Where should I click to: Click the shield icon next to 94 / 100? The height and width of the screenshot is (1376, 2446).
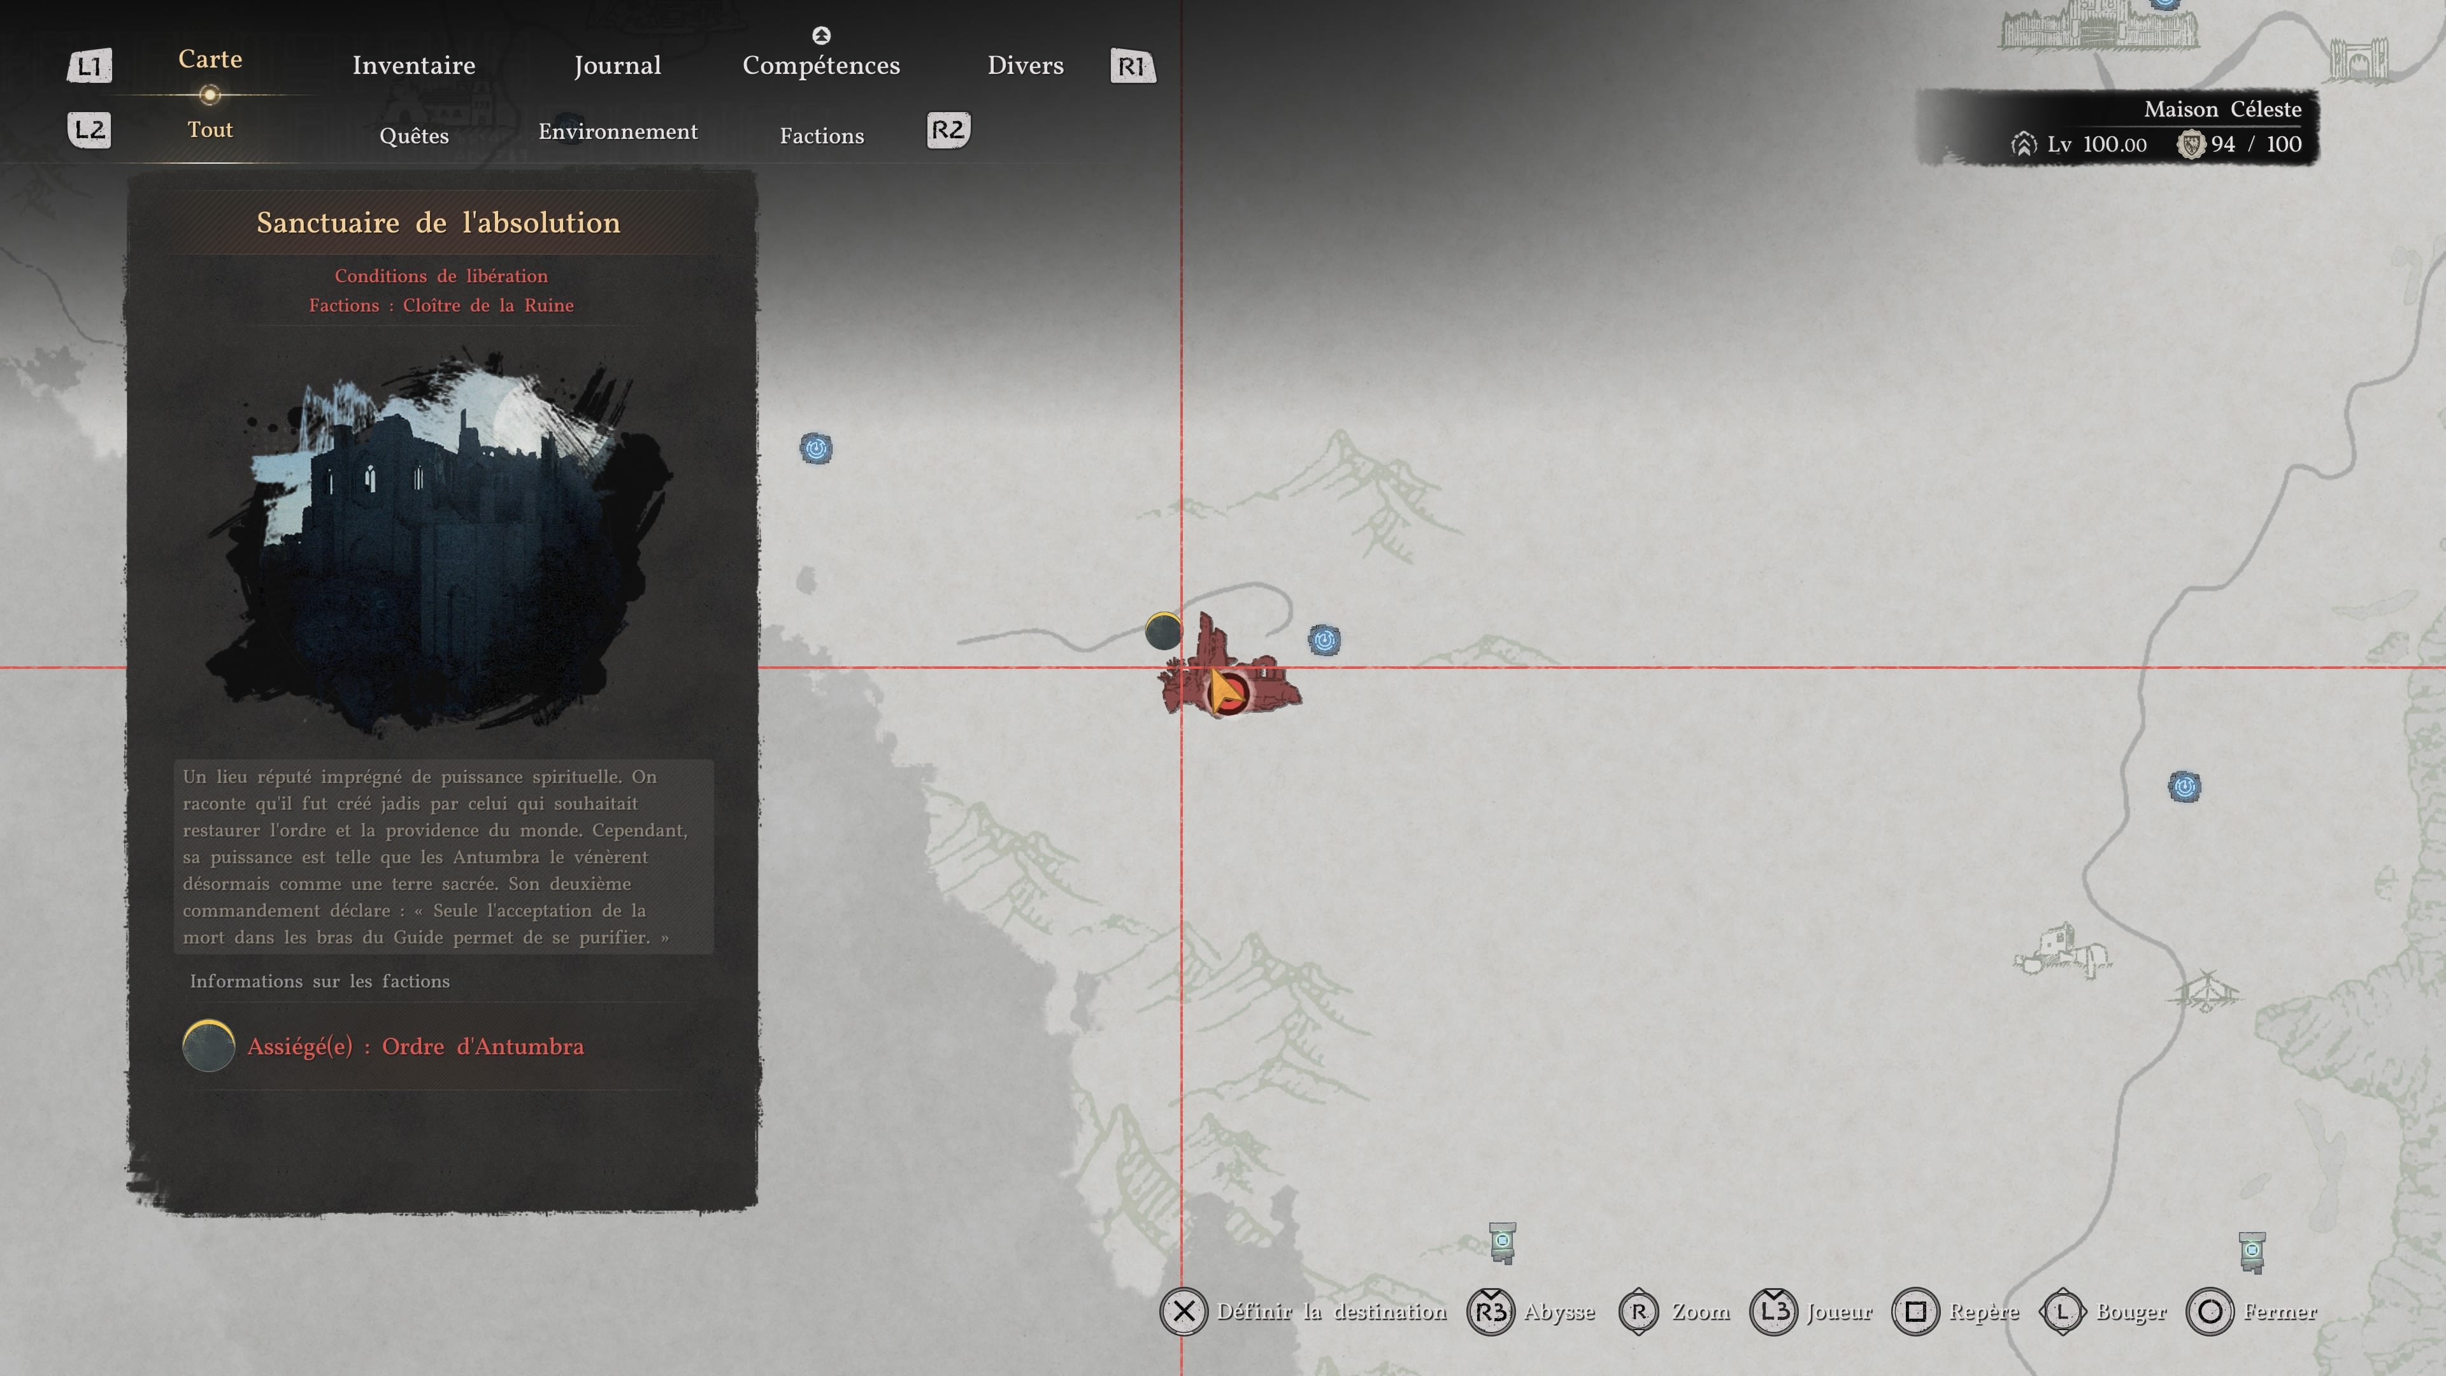pos(2191,145)
